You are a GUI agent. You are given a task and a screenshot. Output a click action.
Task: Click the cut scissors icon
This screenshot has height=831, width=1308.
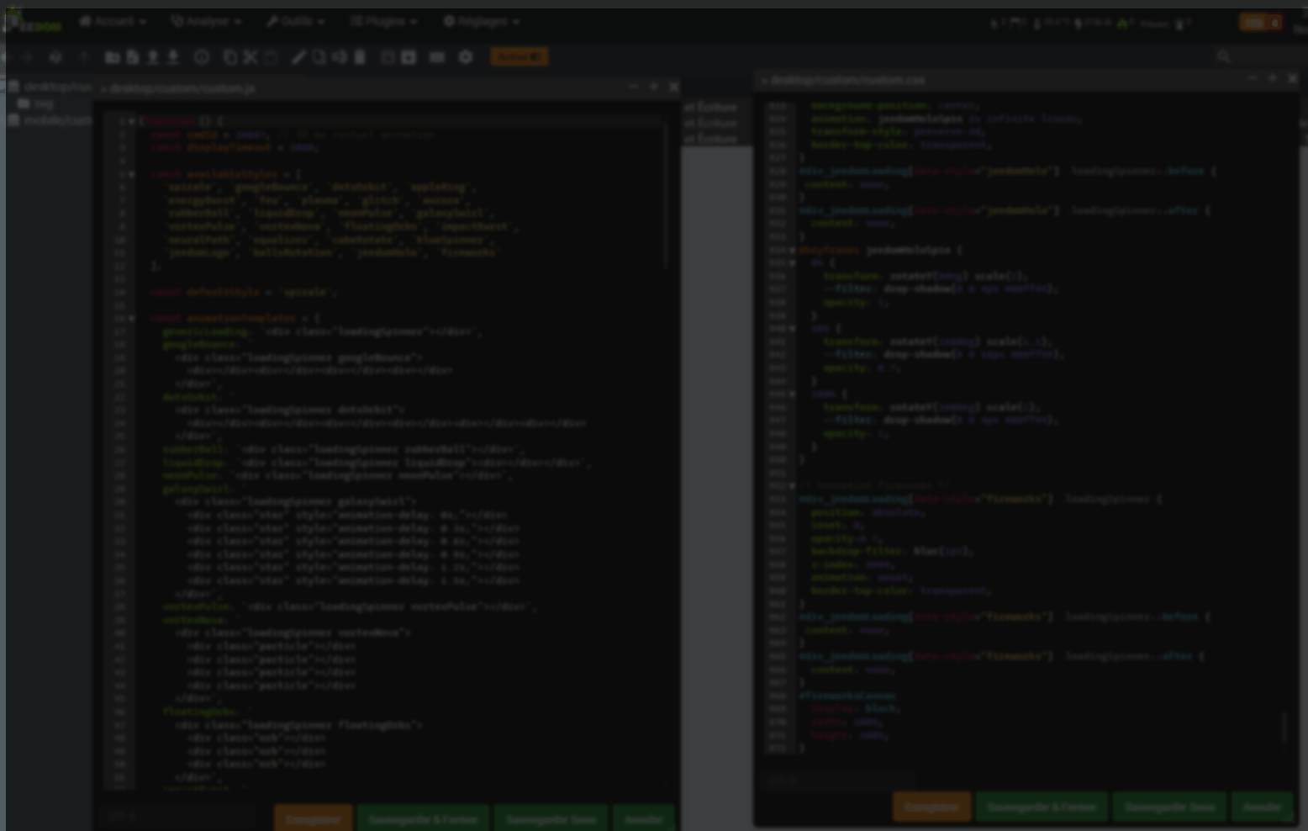point(251,57)
